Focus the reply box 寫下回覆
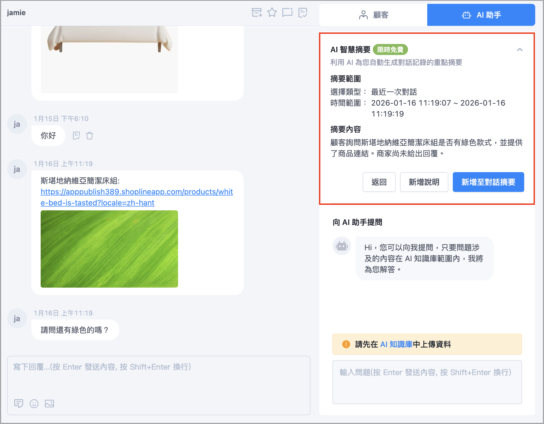Image resolution: width=544 pixels, height=424 pixels. pyautogui.click(x=159, y=386)
